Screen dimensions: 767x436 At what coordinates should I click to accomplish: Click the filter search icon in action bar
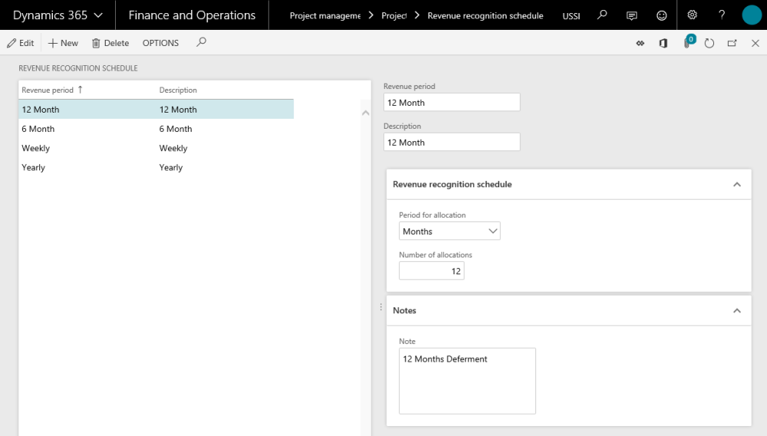[201, 43]
